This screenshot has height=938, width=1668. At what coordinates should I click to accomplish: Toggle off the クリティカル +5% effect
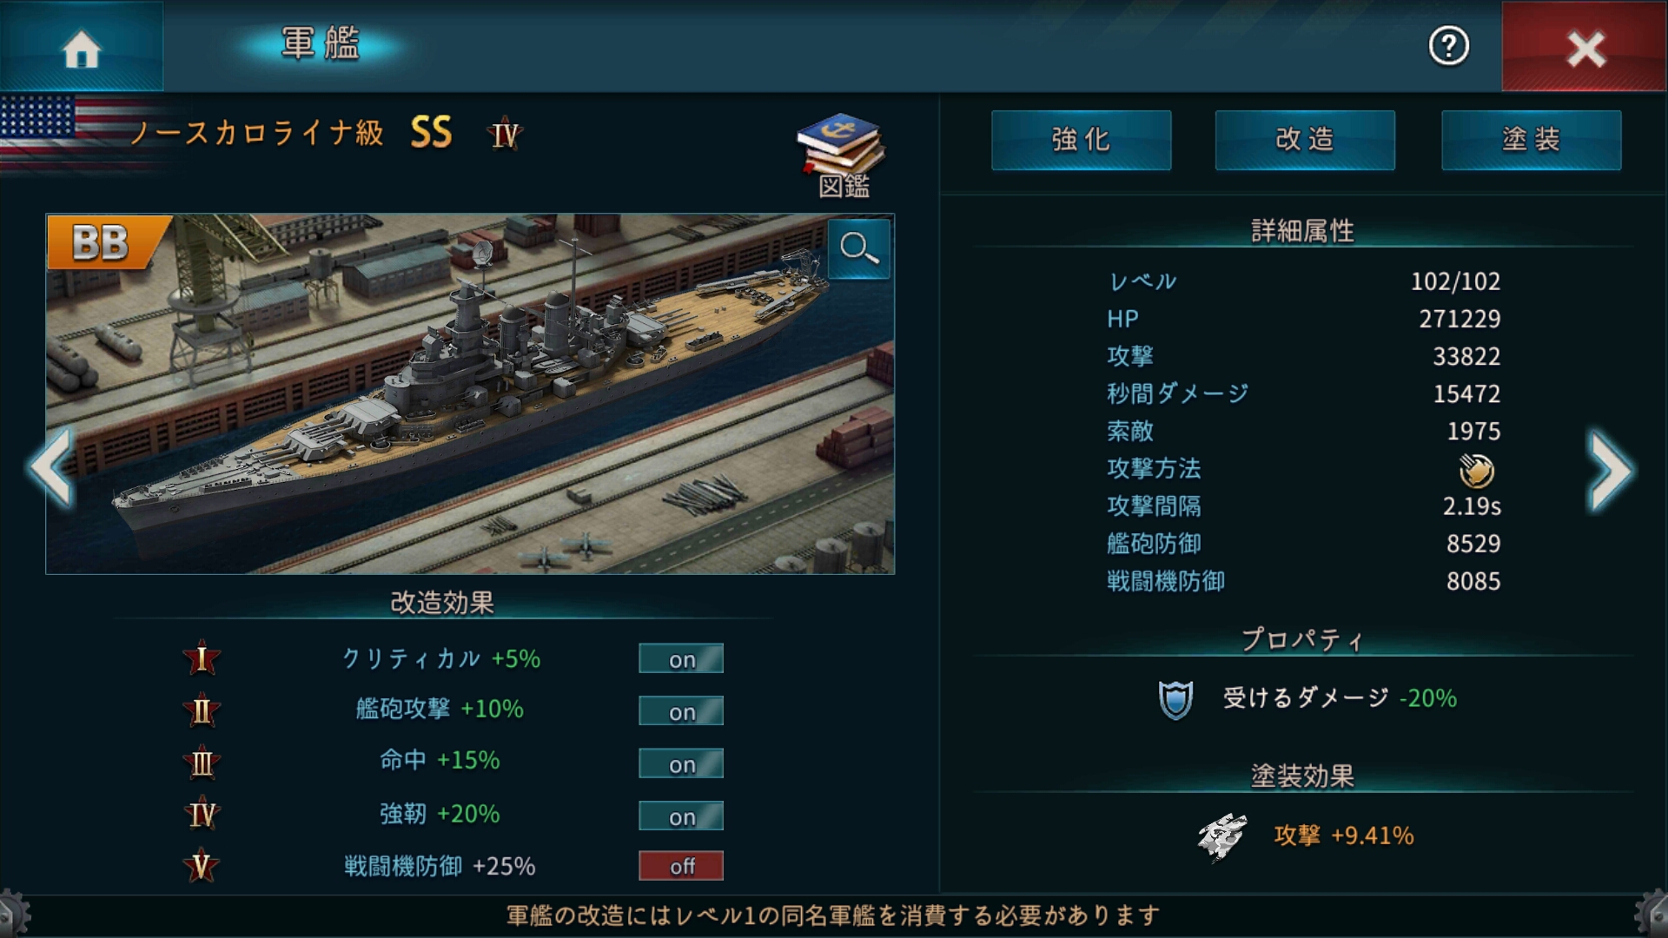click(681, 659)
